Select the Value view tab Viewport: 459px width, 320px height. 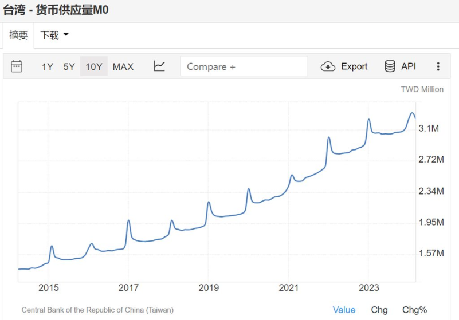tap(344, 310)
